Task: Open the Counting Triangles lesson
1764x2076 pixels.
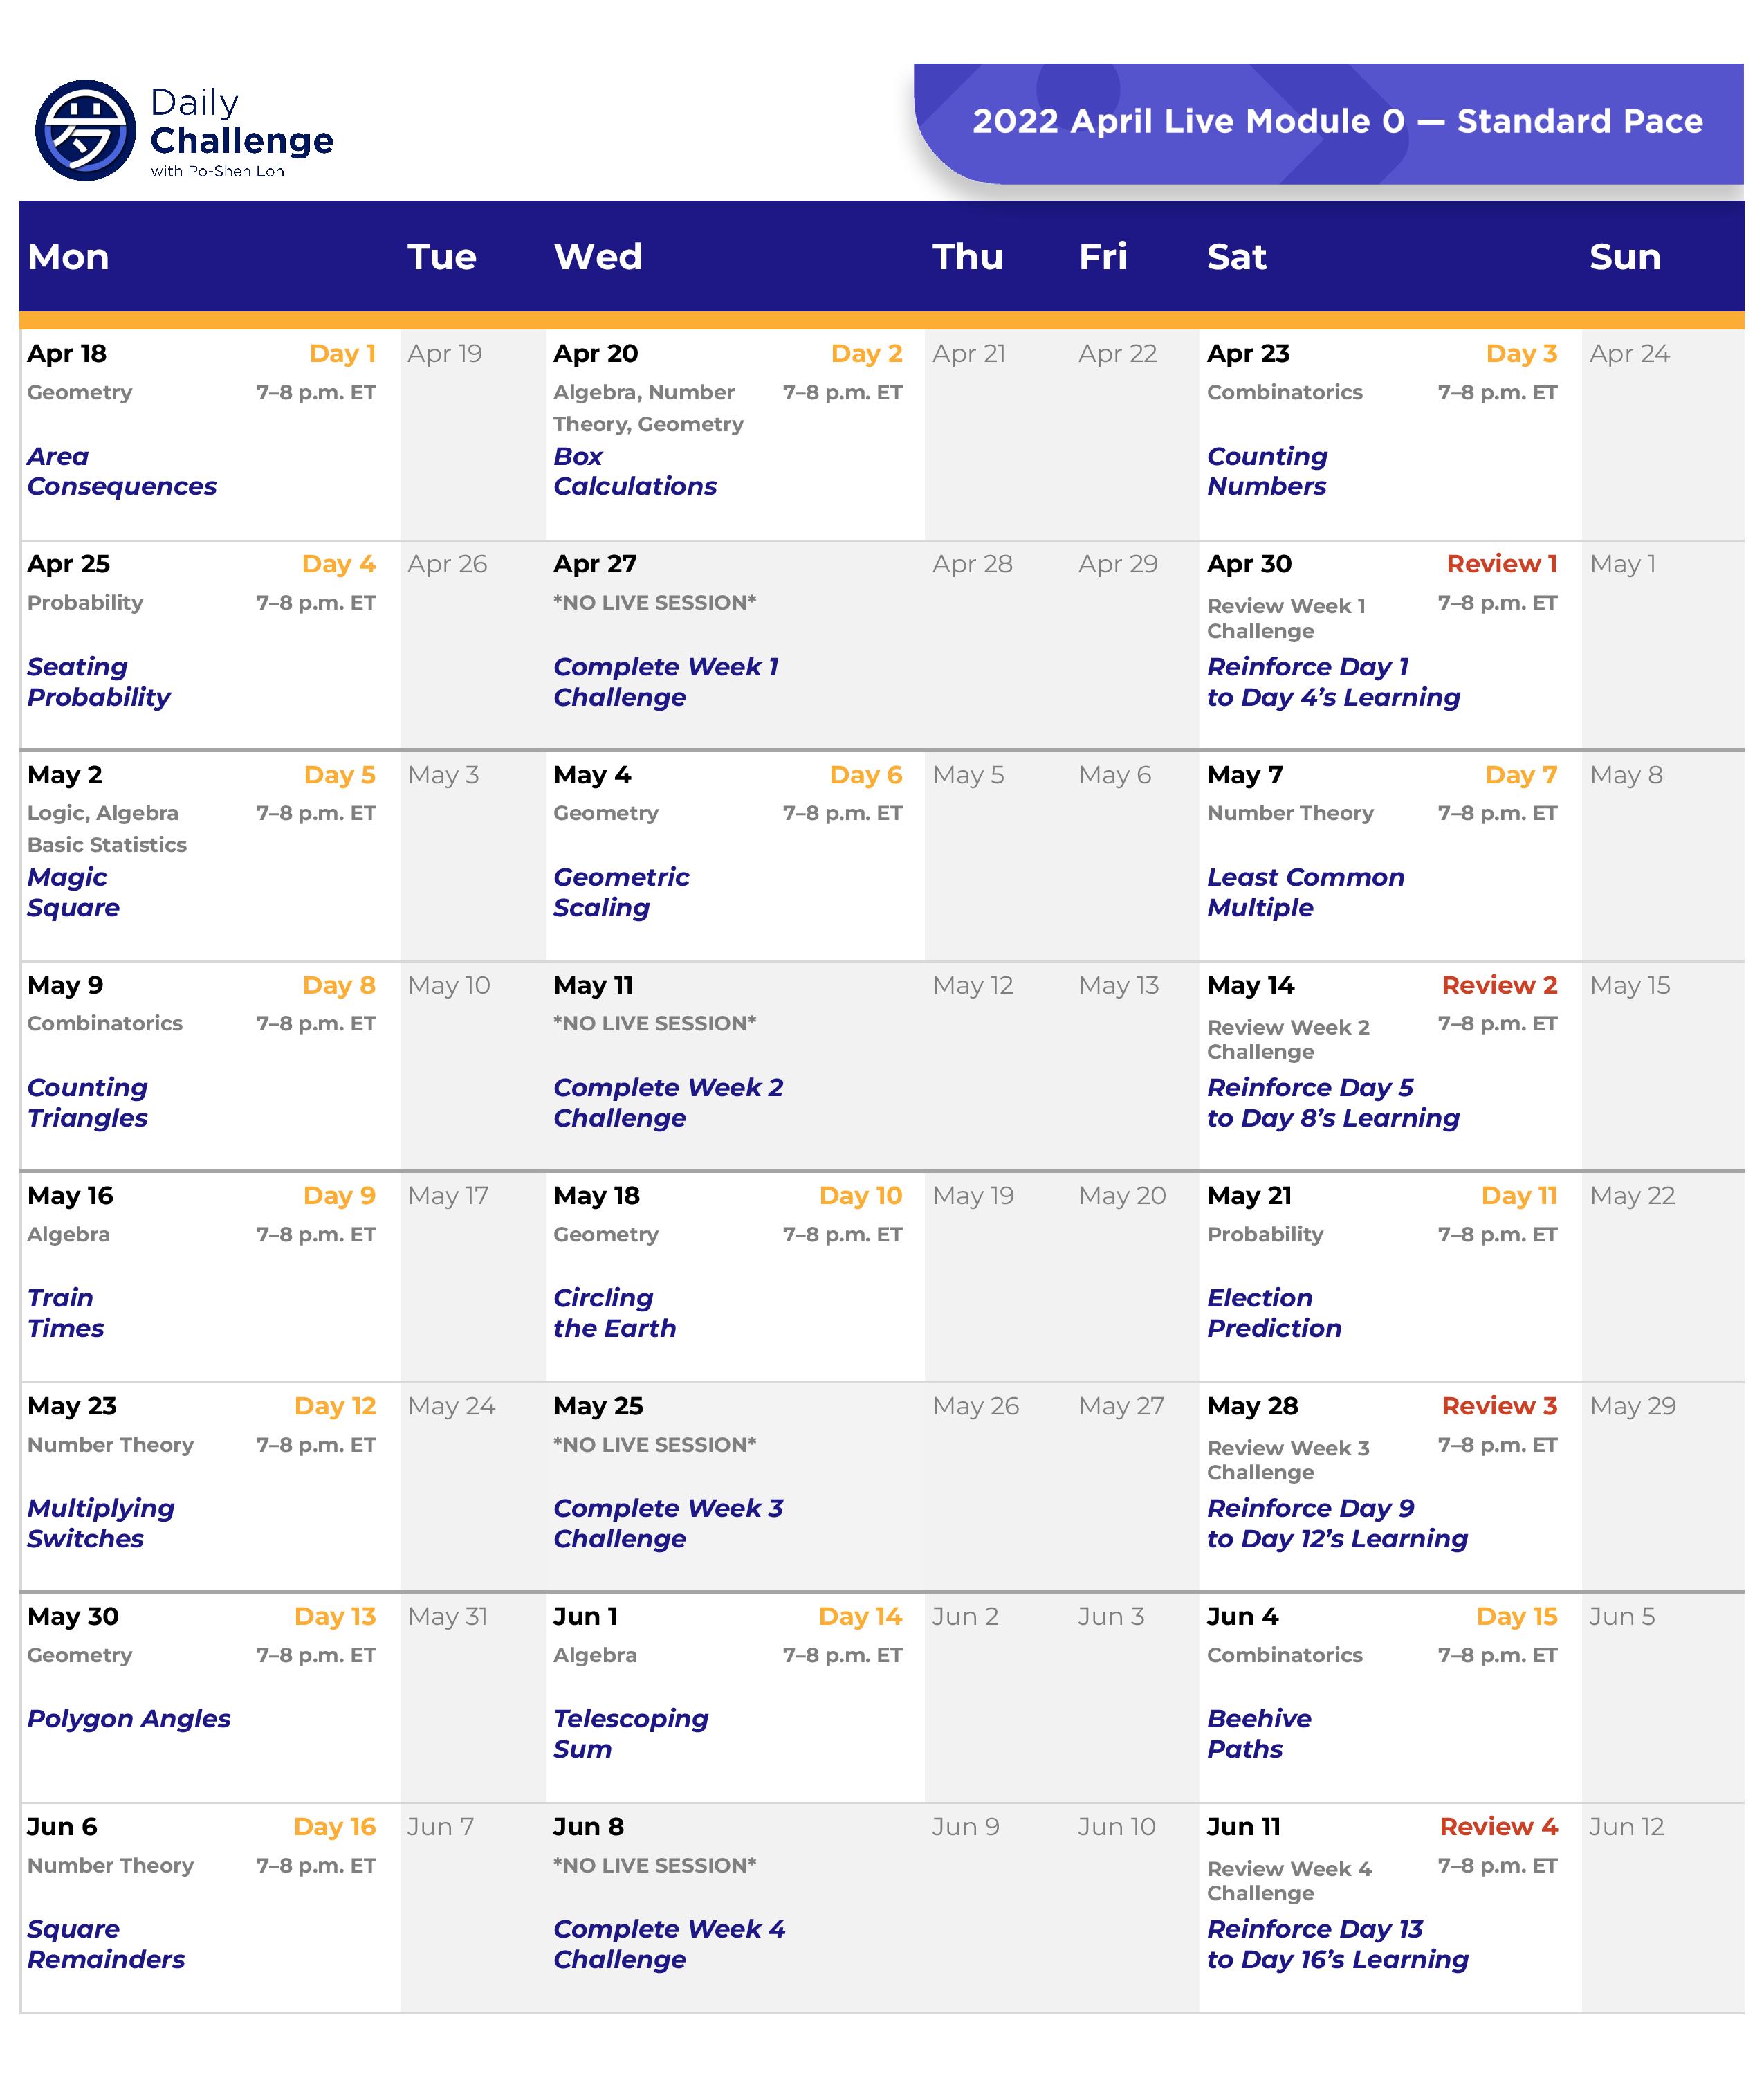Action: [87, 1102]
